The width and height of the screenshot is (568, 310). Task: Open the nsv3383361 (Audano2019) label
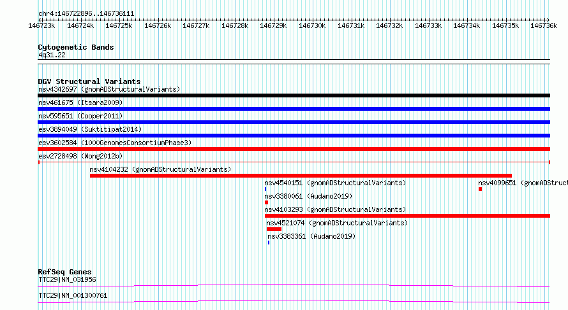click(x=311, y=236)
